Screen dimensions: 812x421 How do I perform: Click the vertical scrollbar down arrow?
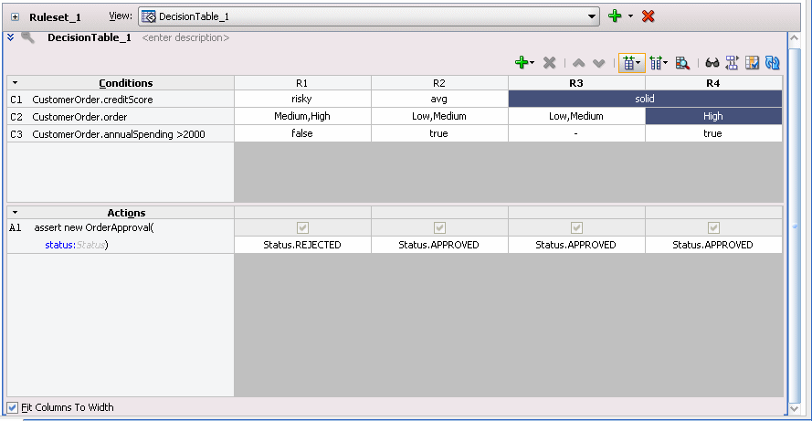[x=795, y=408]
